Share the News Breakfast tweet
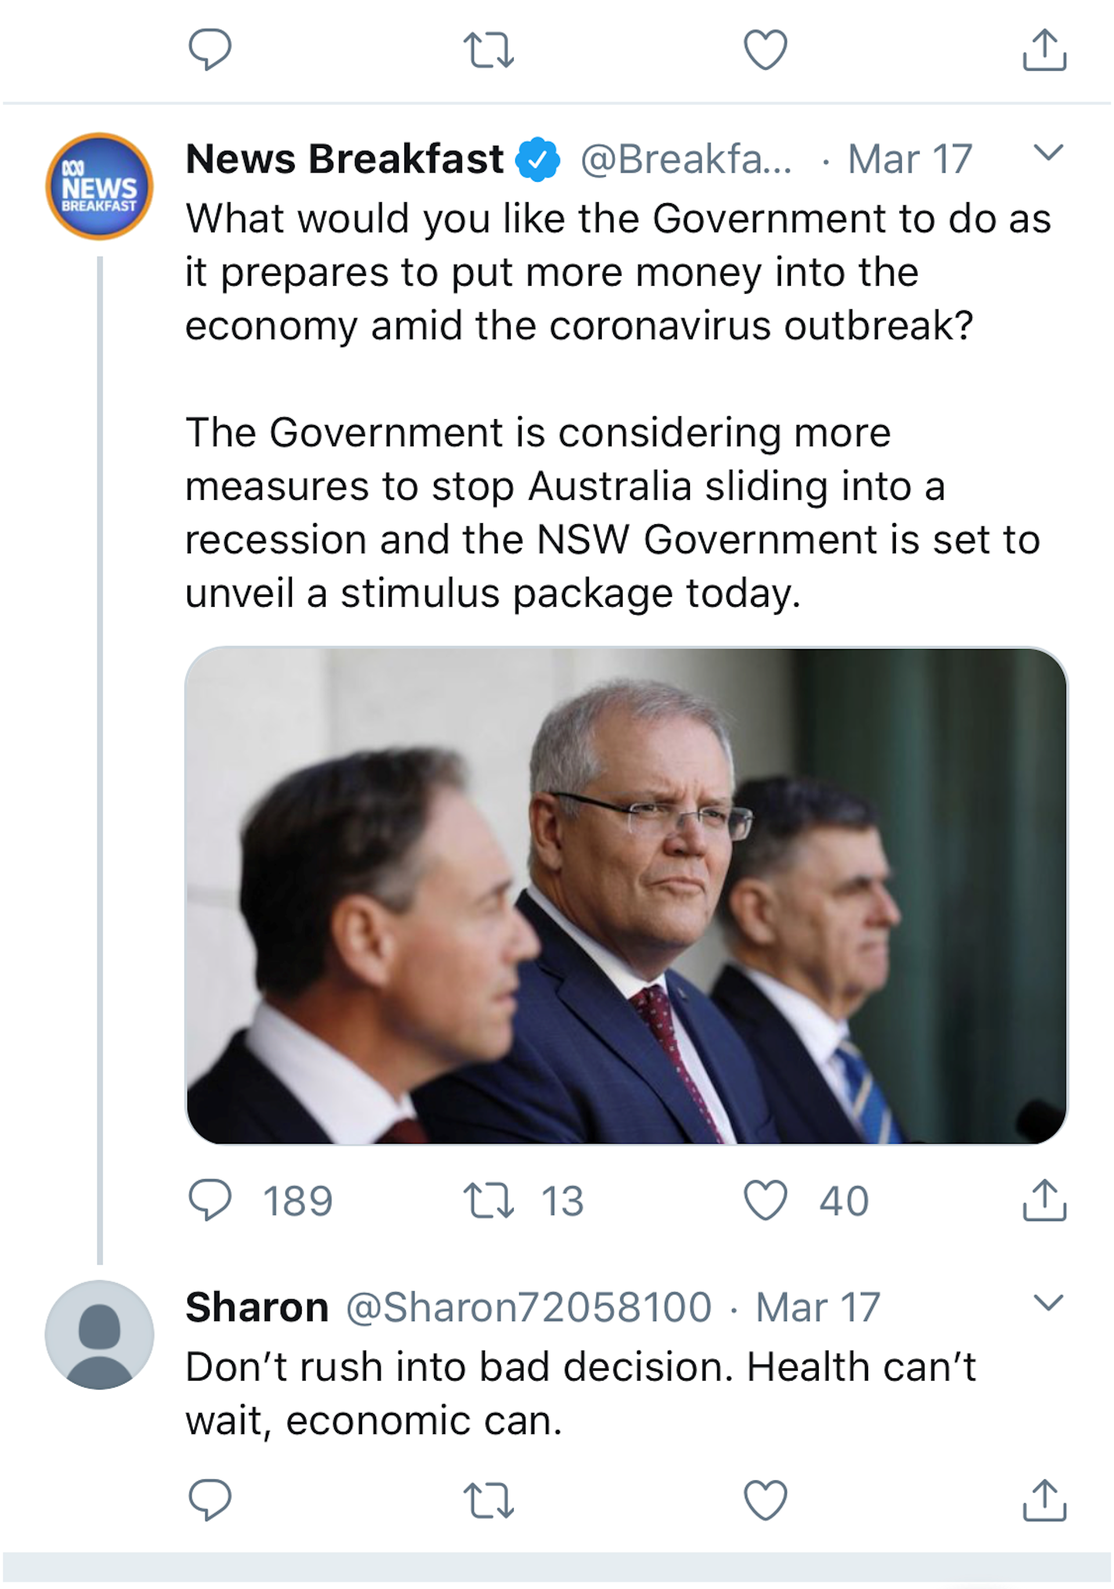 coord(1044,1200)
